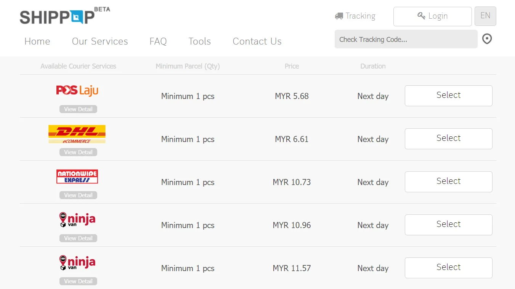Open the Tools menu item
The width and height of the screenshot is (515, 289).
pyautogui.click(x=200, y=41)
